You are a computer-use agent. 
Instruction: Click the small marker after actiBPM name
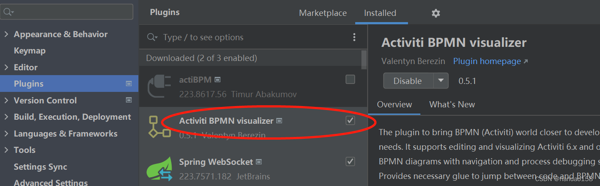tap(218, 80)
